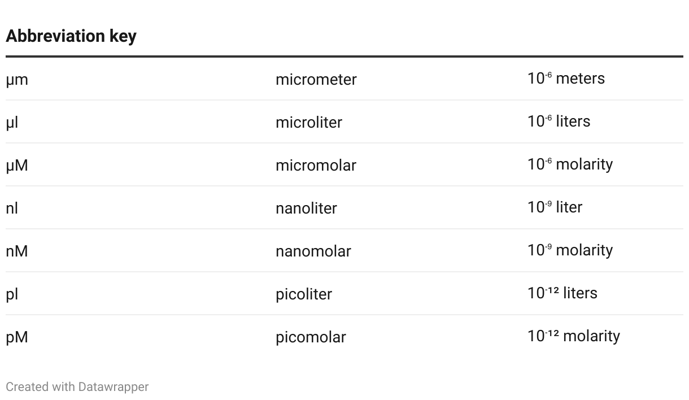Select the 10⁻⁶ meters value
689x400 pixels.
(x=566, y=79)
